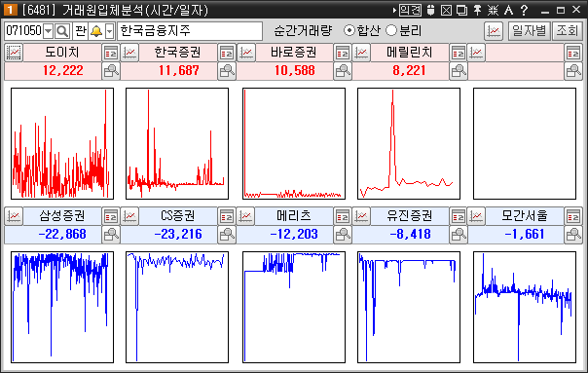Click the magnifier icon next to -23,216

pyautogui.click(x=227, y=234)
